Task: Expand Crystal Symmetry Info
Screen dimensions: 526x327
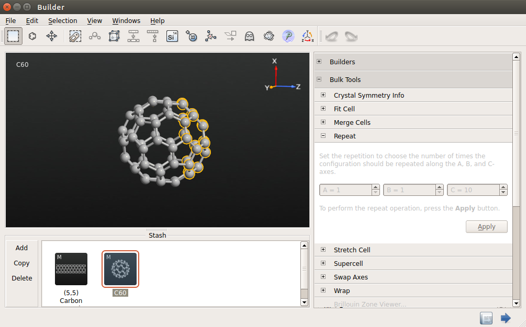Action: tap(323, 95)
